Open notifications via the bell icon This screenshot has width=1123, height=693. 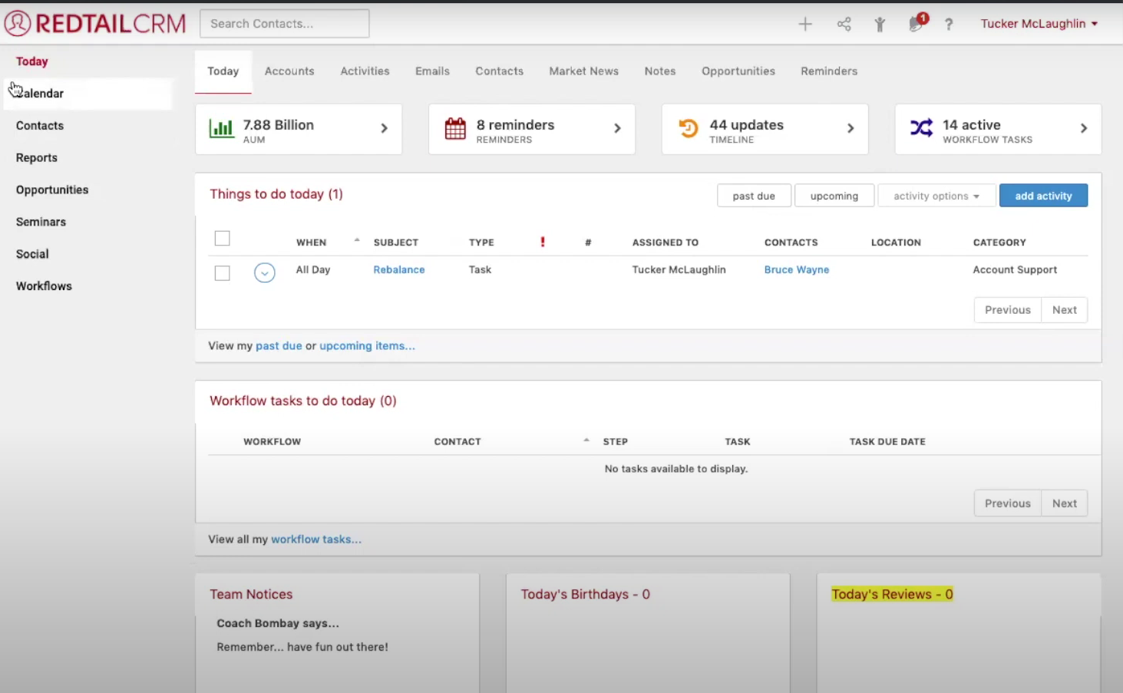[915, 24]
